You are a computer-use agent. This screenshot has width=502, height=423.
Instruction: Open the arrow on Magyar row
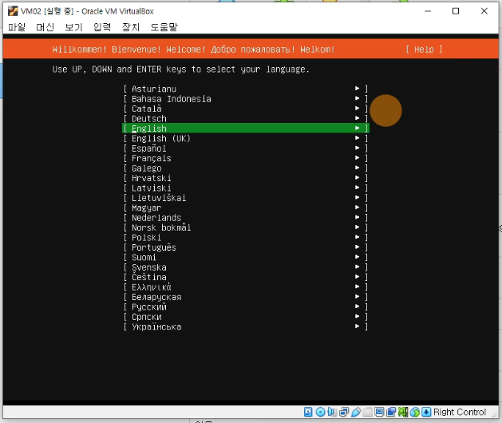click(x=358, y=208)
